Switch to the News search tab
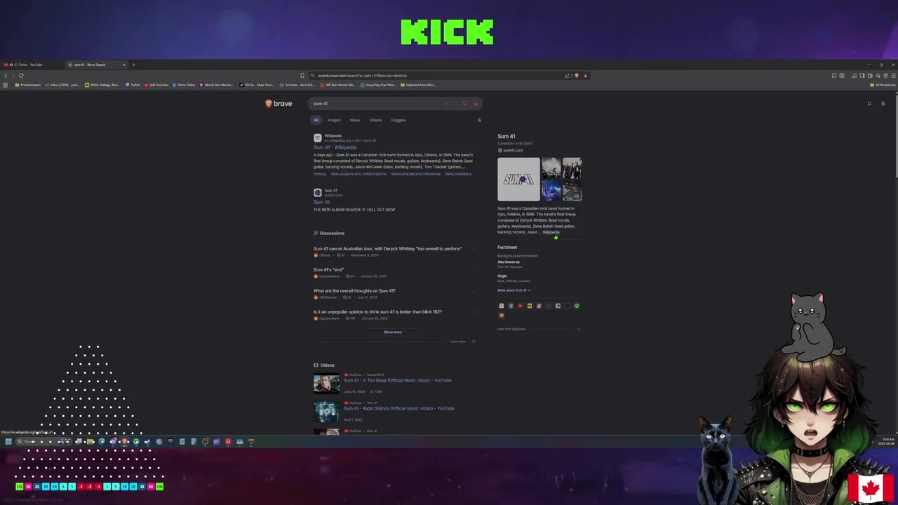The image size is (898, 505). [355, 120]
